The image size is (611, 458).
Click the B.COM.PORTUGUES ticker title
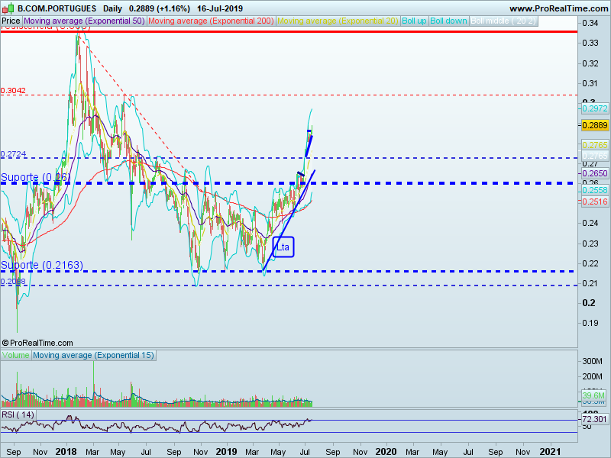(57, 8)
